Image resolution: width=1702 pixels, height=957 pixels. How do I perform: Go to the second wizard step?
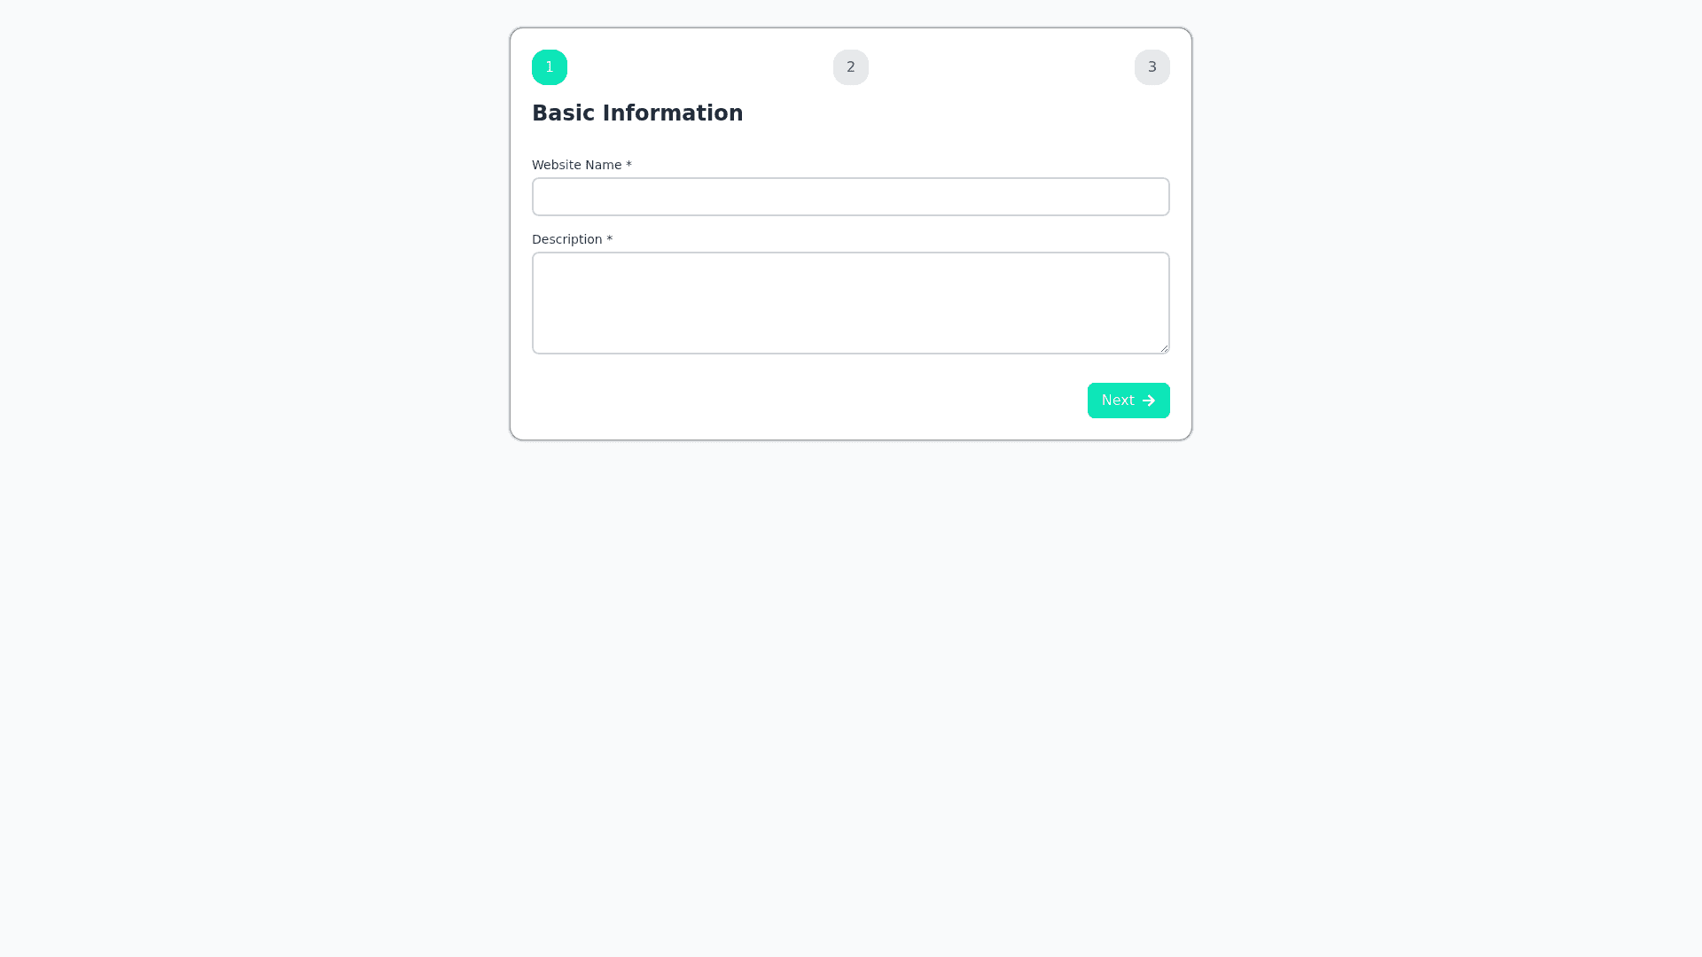(x=851, y=67)
